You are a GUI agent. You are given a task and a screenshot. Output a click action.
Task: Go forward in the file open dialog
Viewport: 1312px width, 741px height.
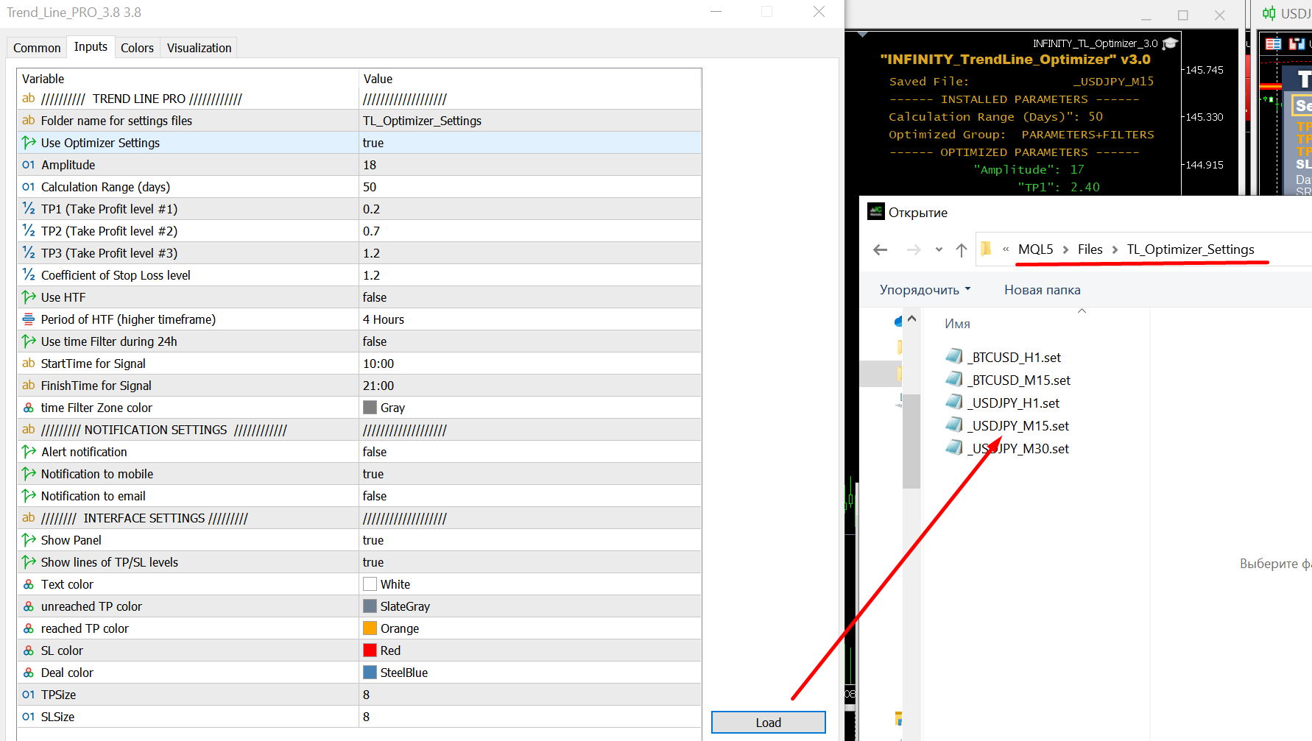(914, 250)
